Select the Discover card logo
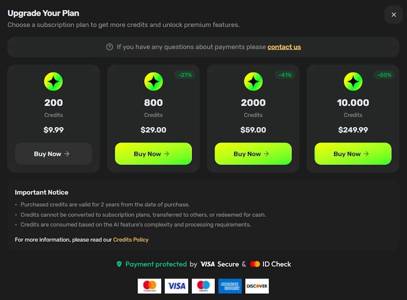 [x=257, y=286]
